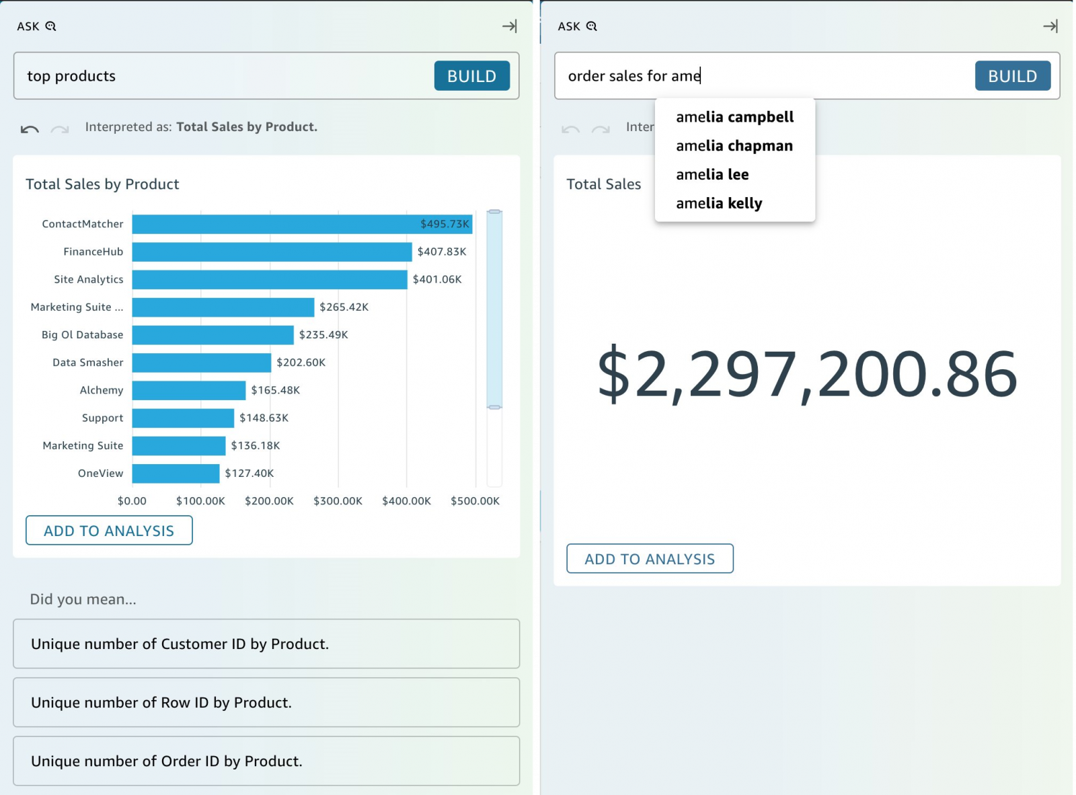Image resolution: width=1076 pixels, height=795 pixels.
Task: Click the ASK search icon in left panel
Action: (50, 26)
